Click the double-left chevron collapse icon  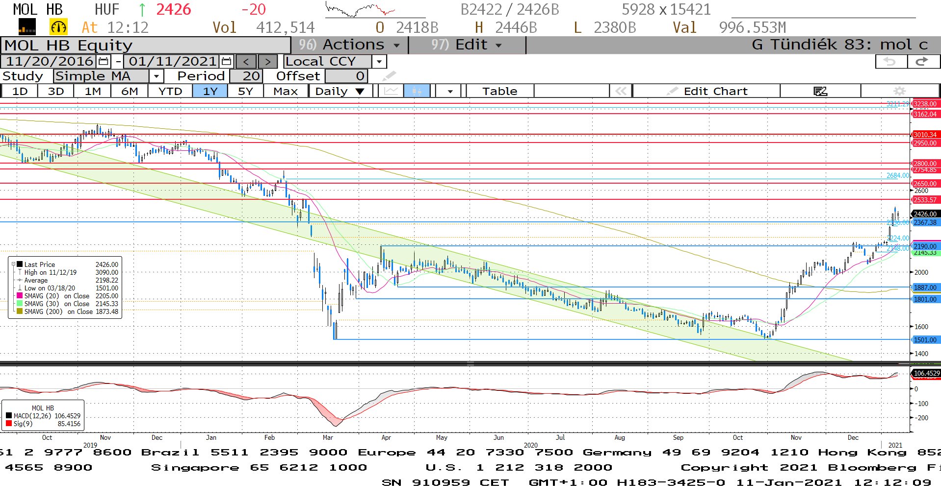point(620,91)
